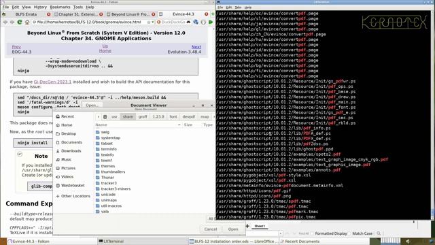
Task: Click the DuckDuckGo search engine icon
Action: coord(158,22)
